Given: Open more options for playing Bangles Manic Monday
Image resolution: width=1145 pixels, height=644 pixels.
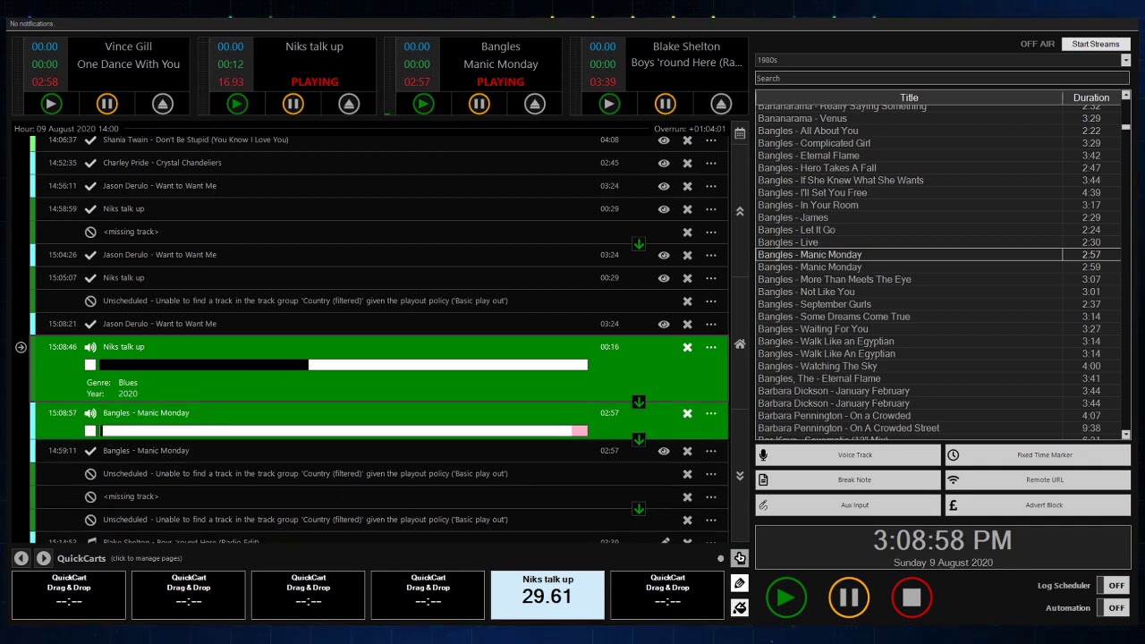Looking at the screenshot, I should 711,413.
